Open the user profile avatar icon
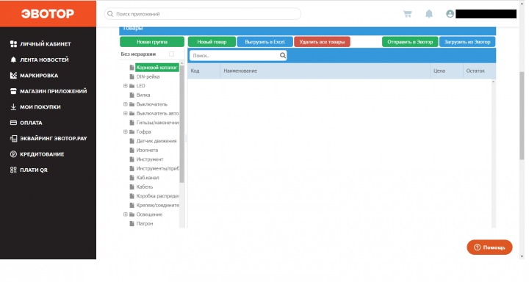Viewport: 529px width, 282px height. 450,14
